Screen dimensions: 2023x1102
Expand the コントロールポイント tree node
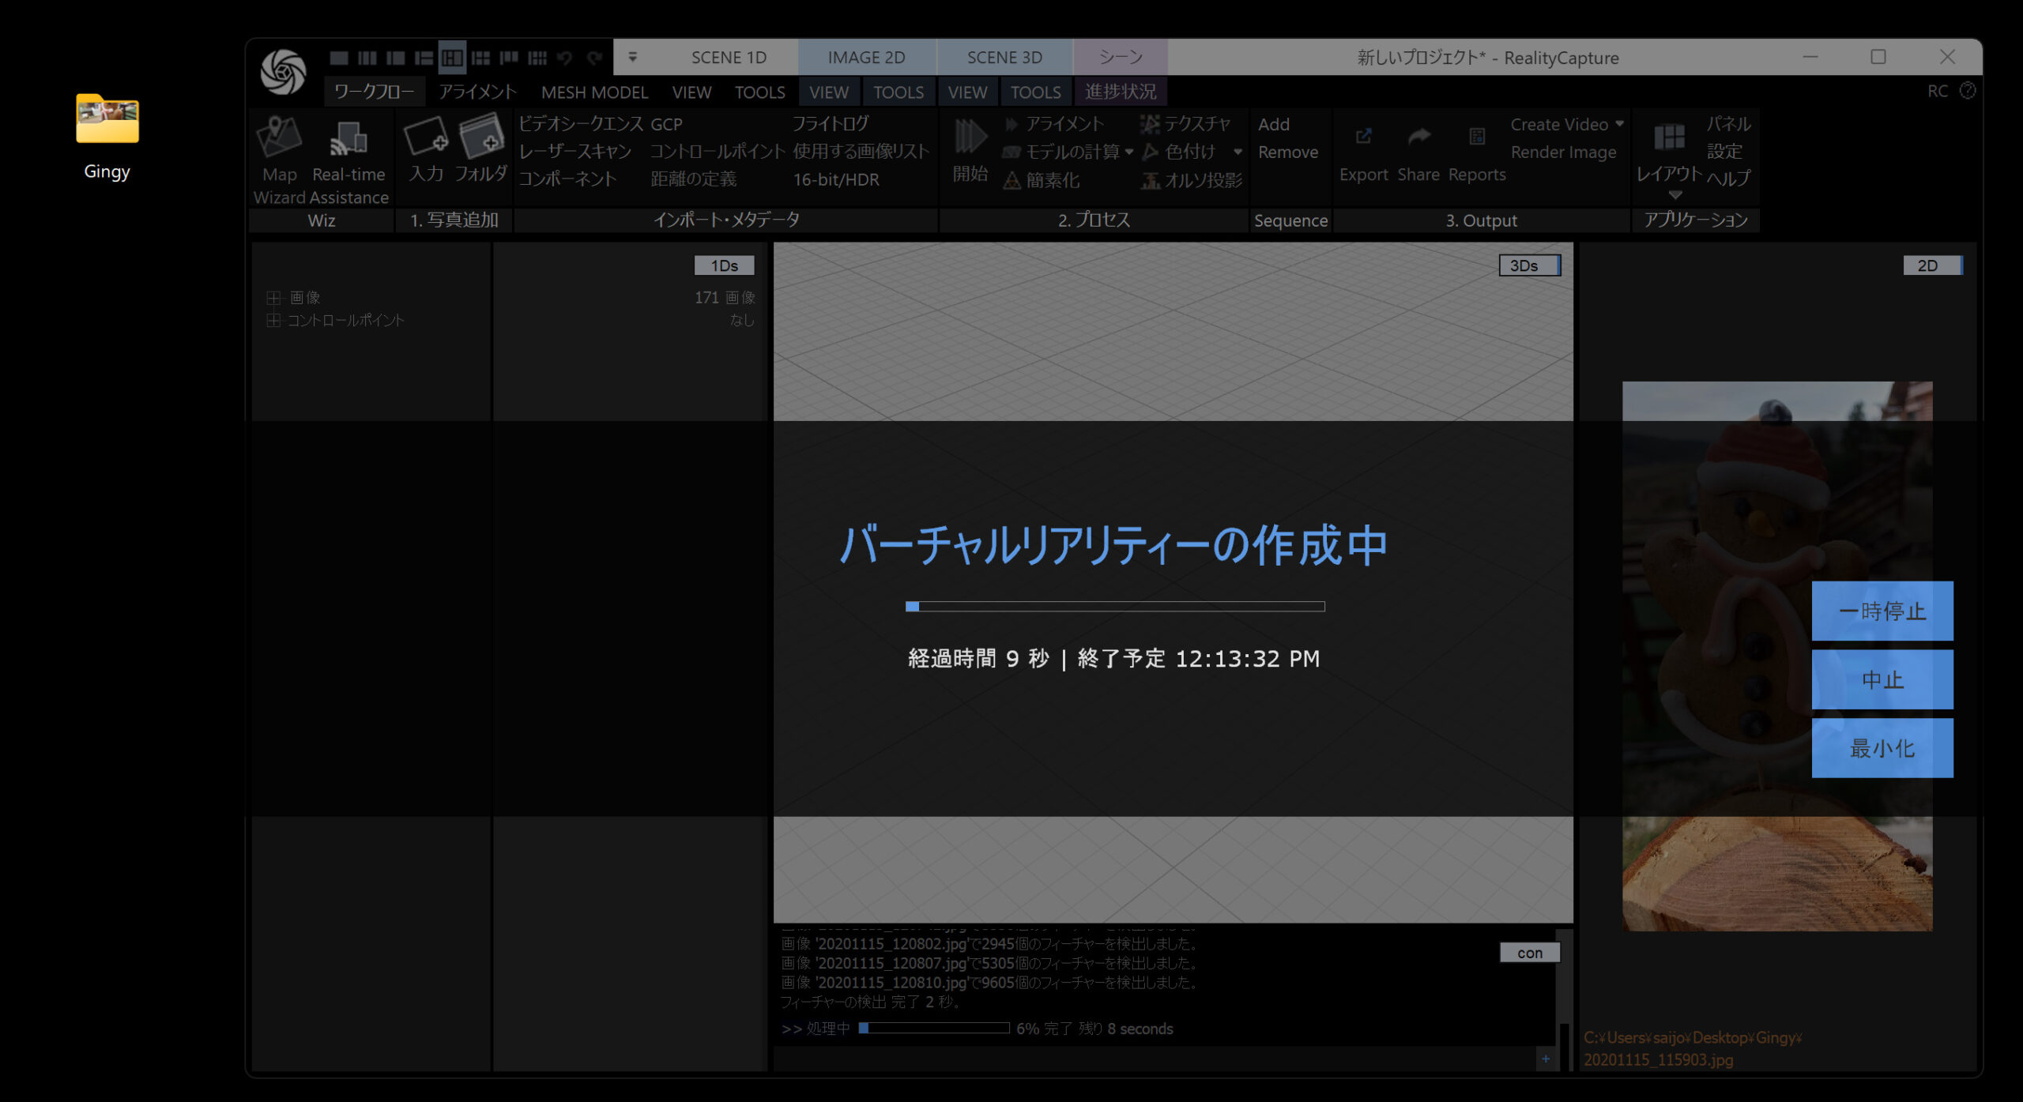coord(273,320)
